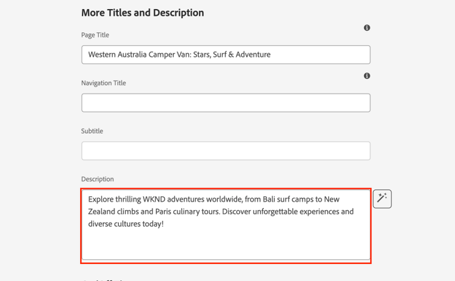This screenshot has height=281, width=455.
Task: Place cursor on "Western" in Page Title
Action: click(x=103, y=55)
